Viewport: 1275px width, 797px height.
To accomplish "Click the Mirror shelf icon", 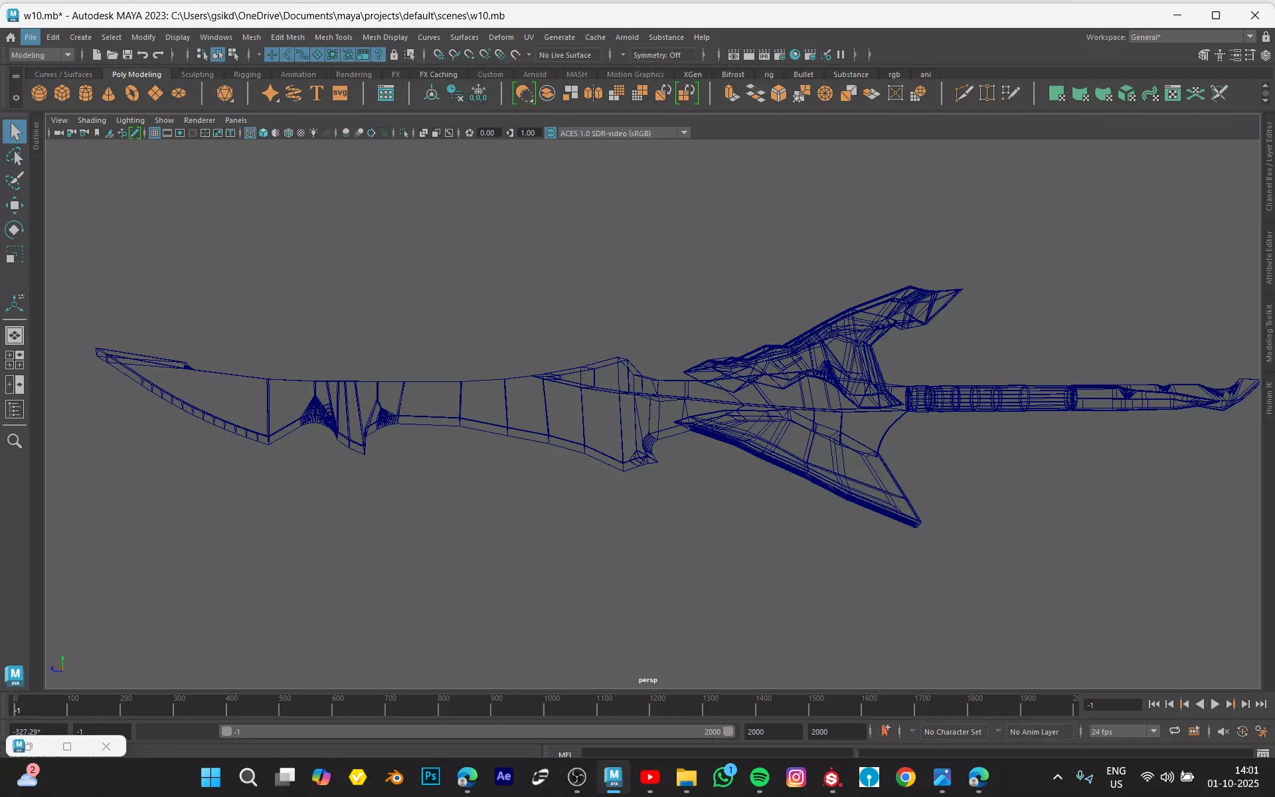I will tap(593, 94).
